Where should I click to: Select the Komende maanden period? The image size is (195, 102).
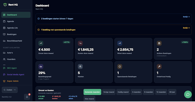tap(92, 92)
